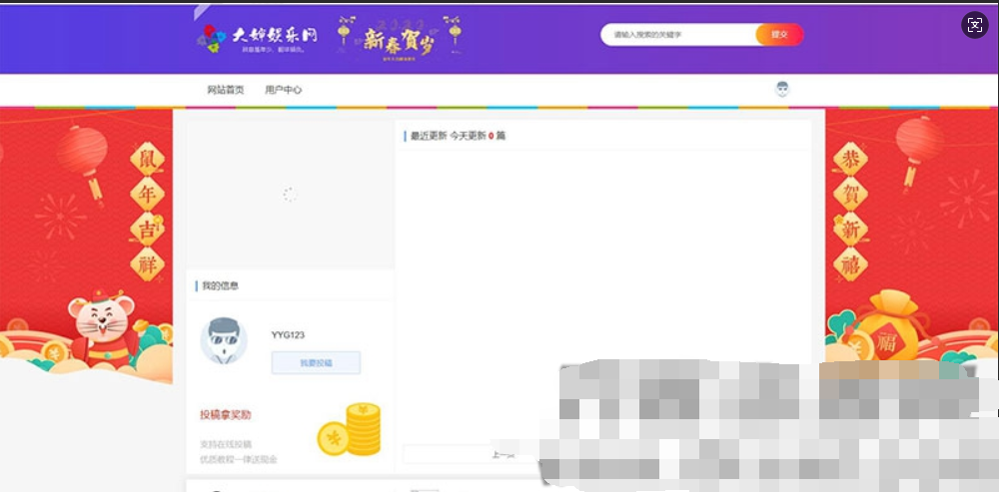
Task: Open the 网站首页 menu item
Action: click(226, 90)
